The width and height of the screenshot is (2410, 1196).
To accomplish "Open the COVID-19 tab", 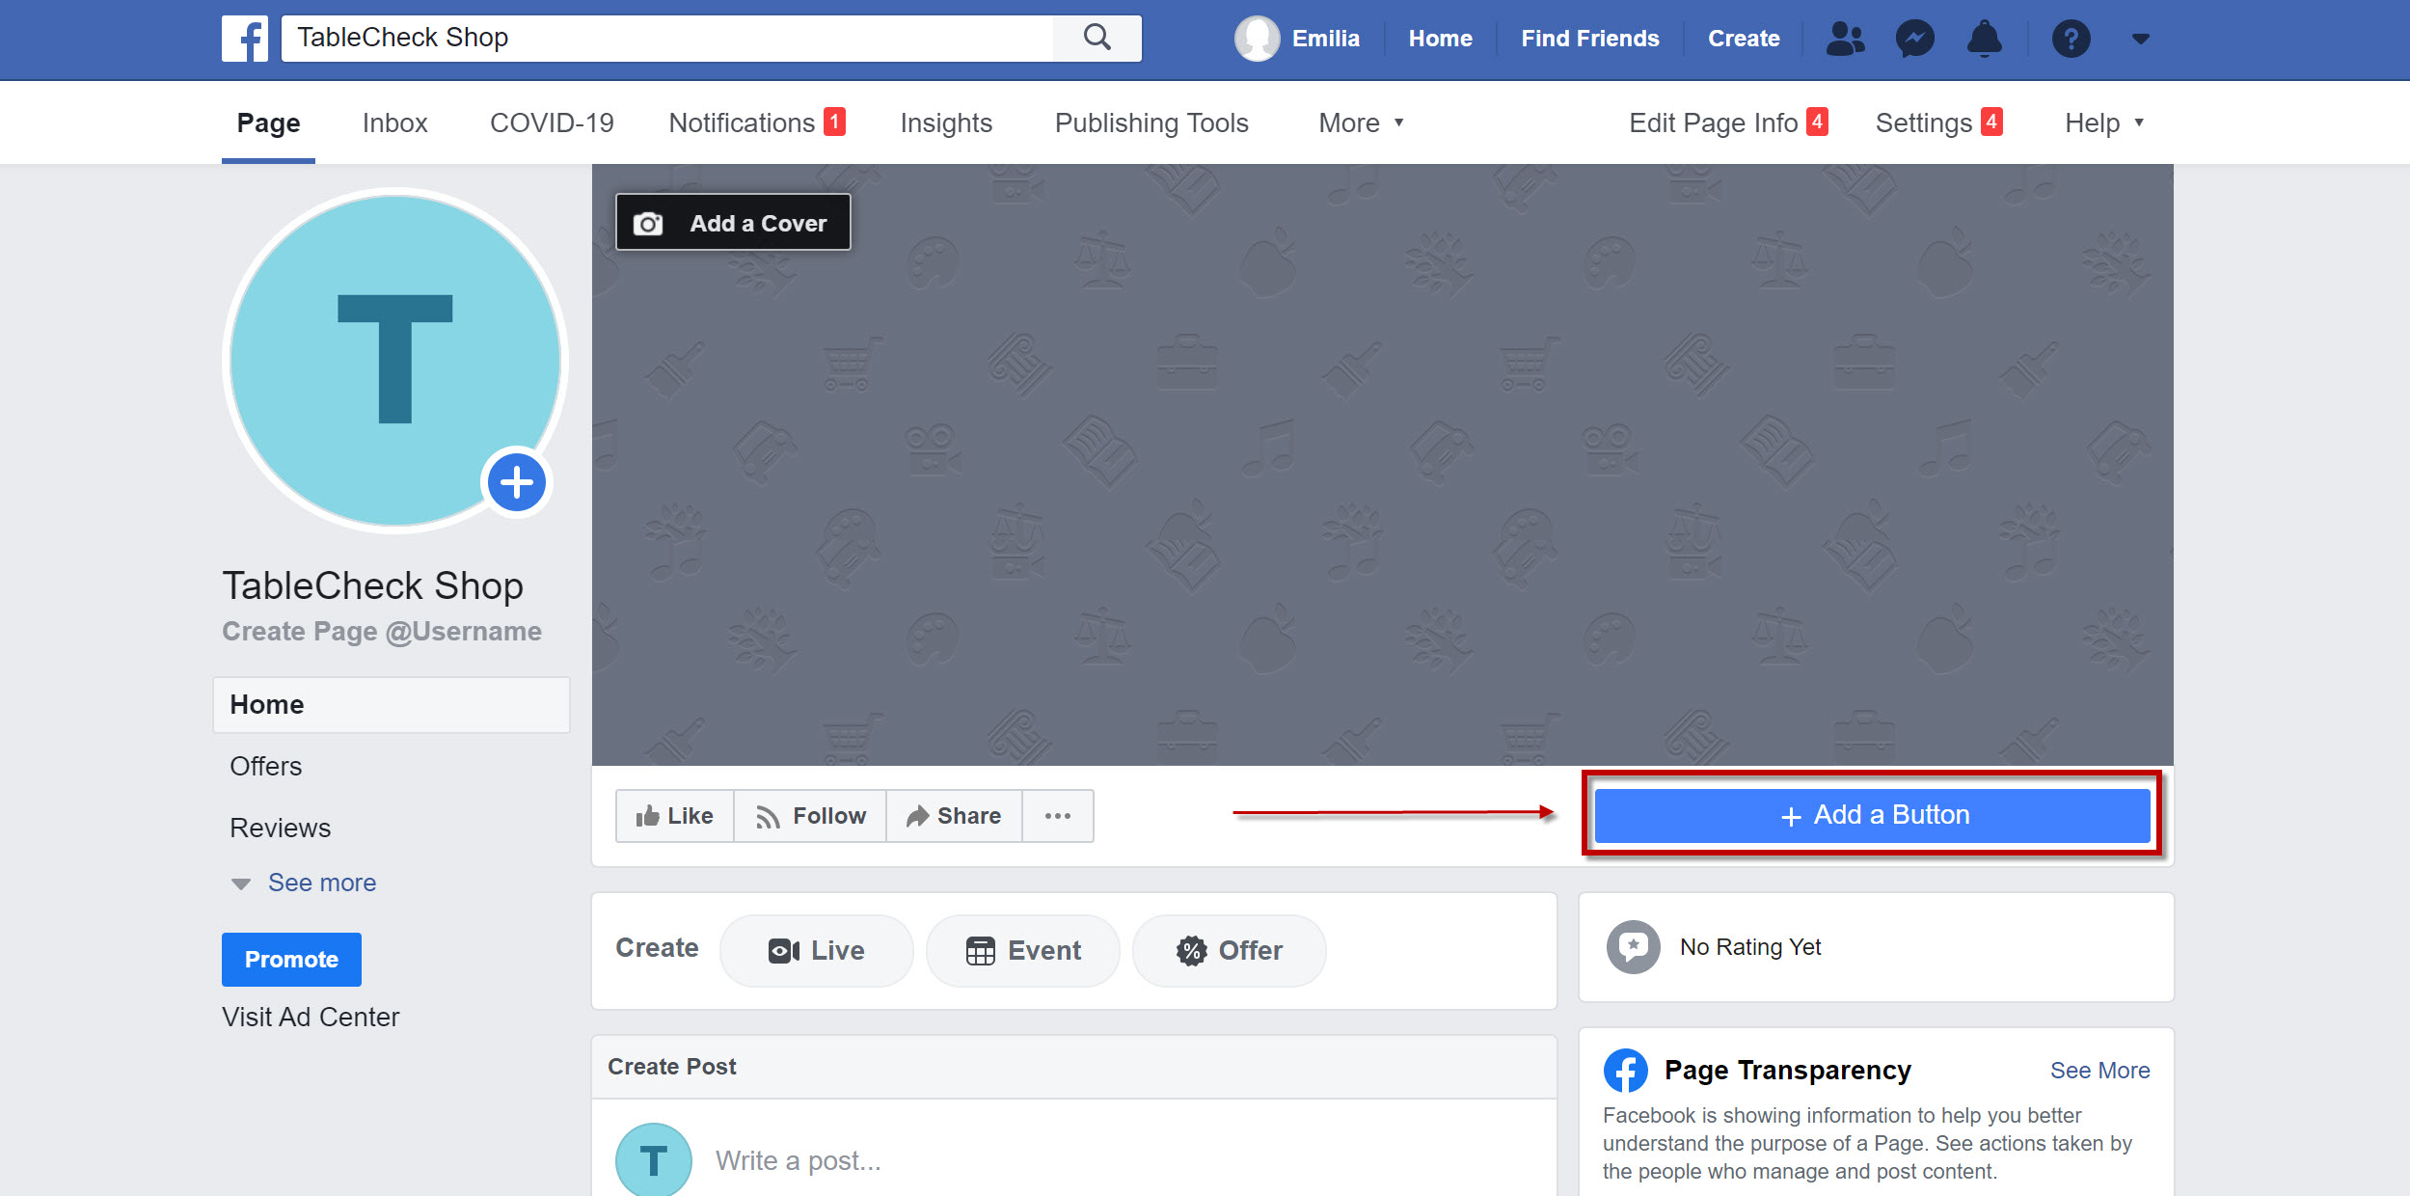I will pyautogui.click(x=552, y=123).
